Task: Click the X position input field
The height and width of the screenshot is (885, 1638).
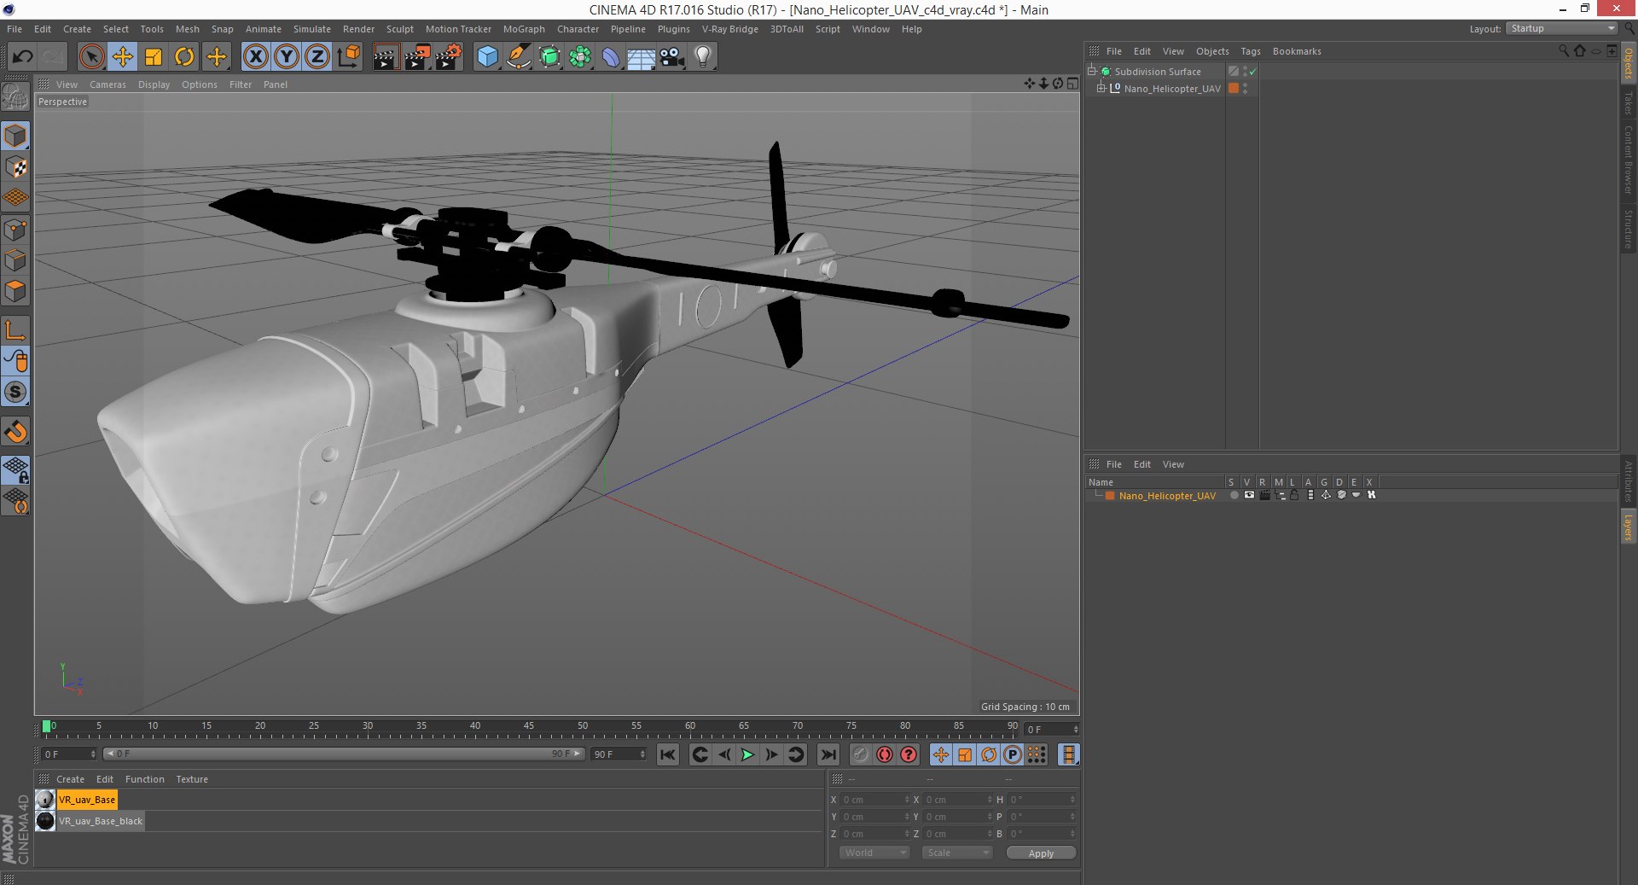Action: tap(876, 800)
